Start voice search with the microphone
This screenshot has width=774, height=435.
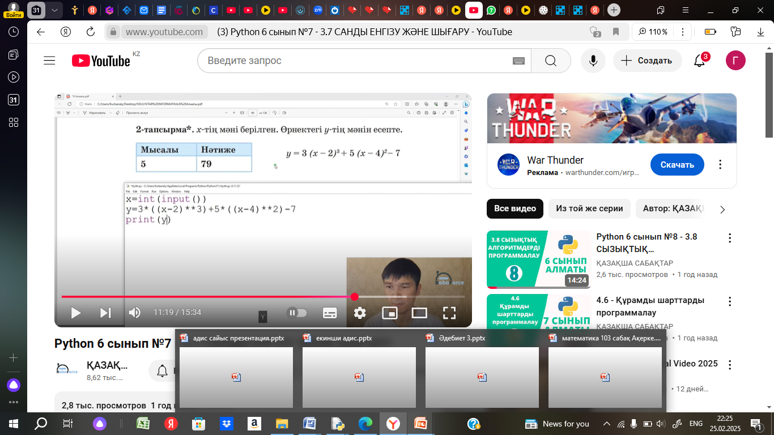[x=593, y=61]
